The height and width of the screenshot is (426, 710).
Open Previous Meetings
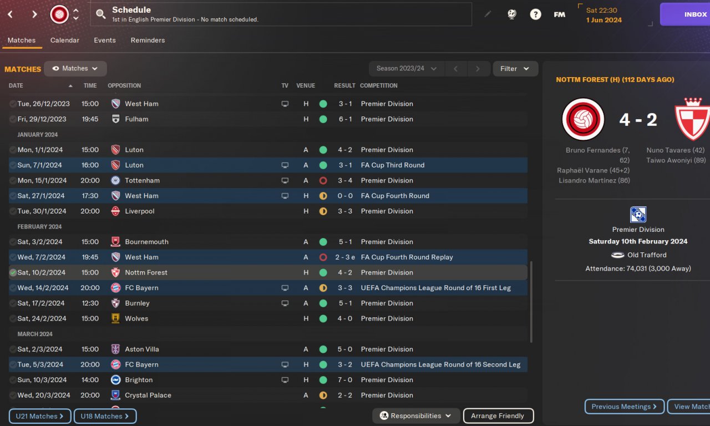coord(625,407)
